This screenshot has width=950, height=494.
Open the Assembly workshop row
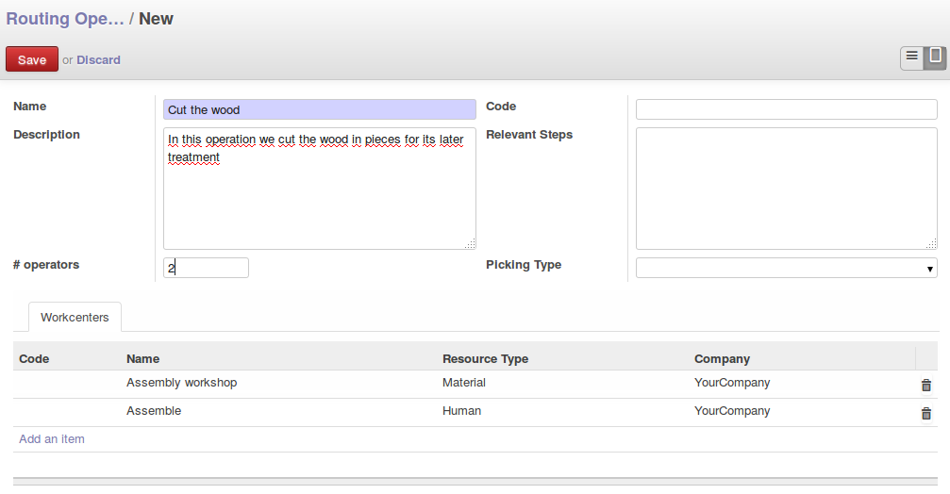[181, 384]
